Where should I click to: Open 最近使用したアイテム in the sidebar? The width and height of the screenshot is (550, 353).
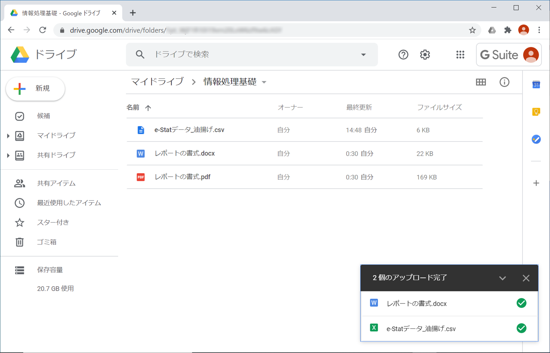69,203
